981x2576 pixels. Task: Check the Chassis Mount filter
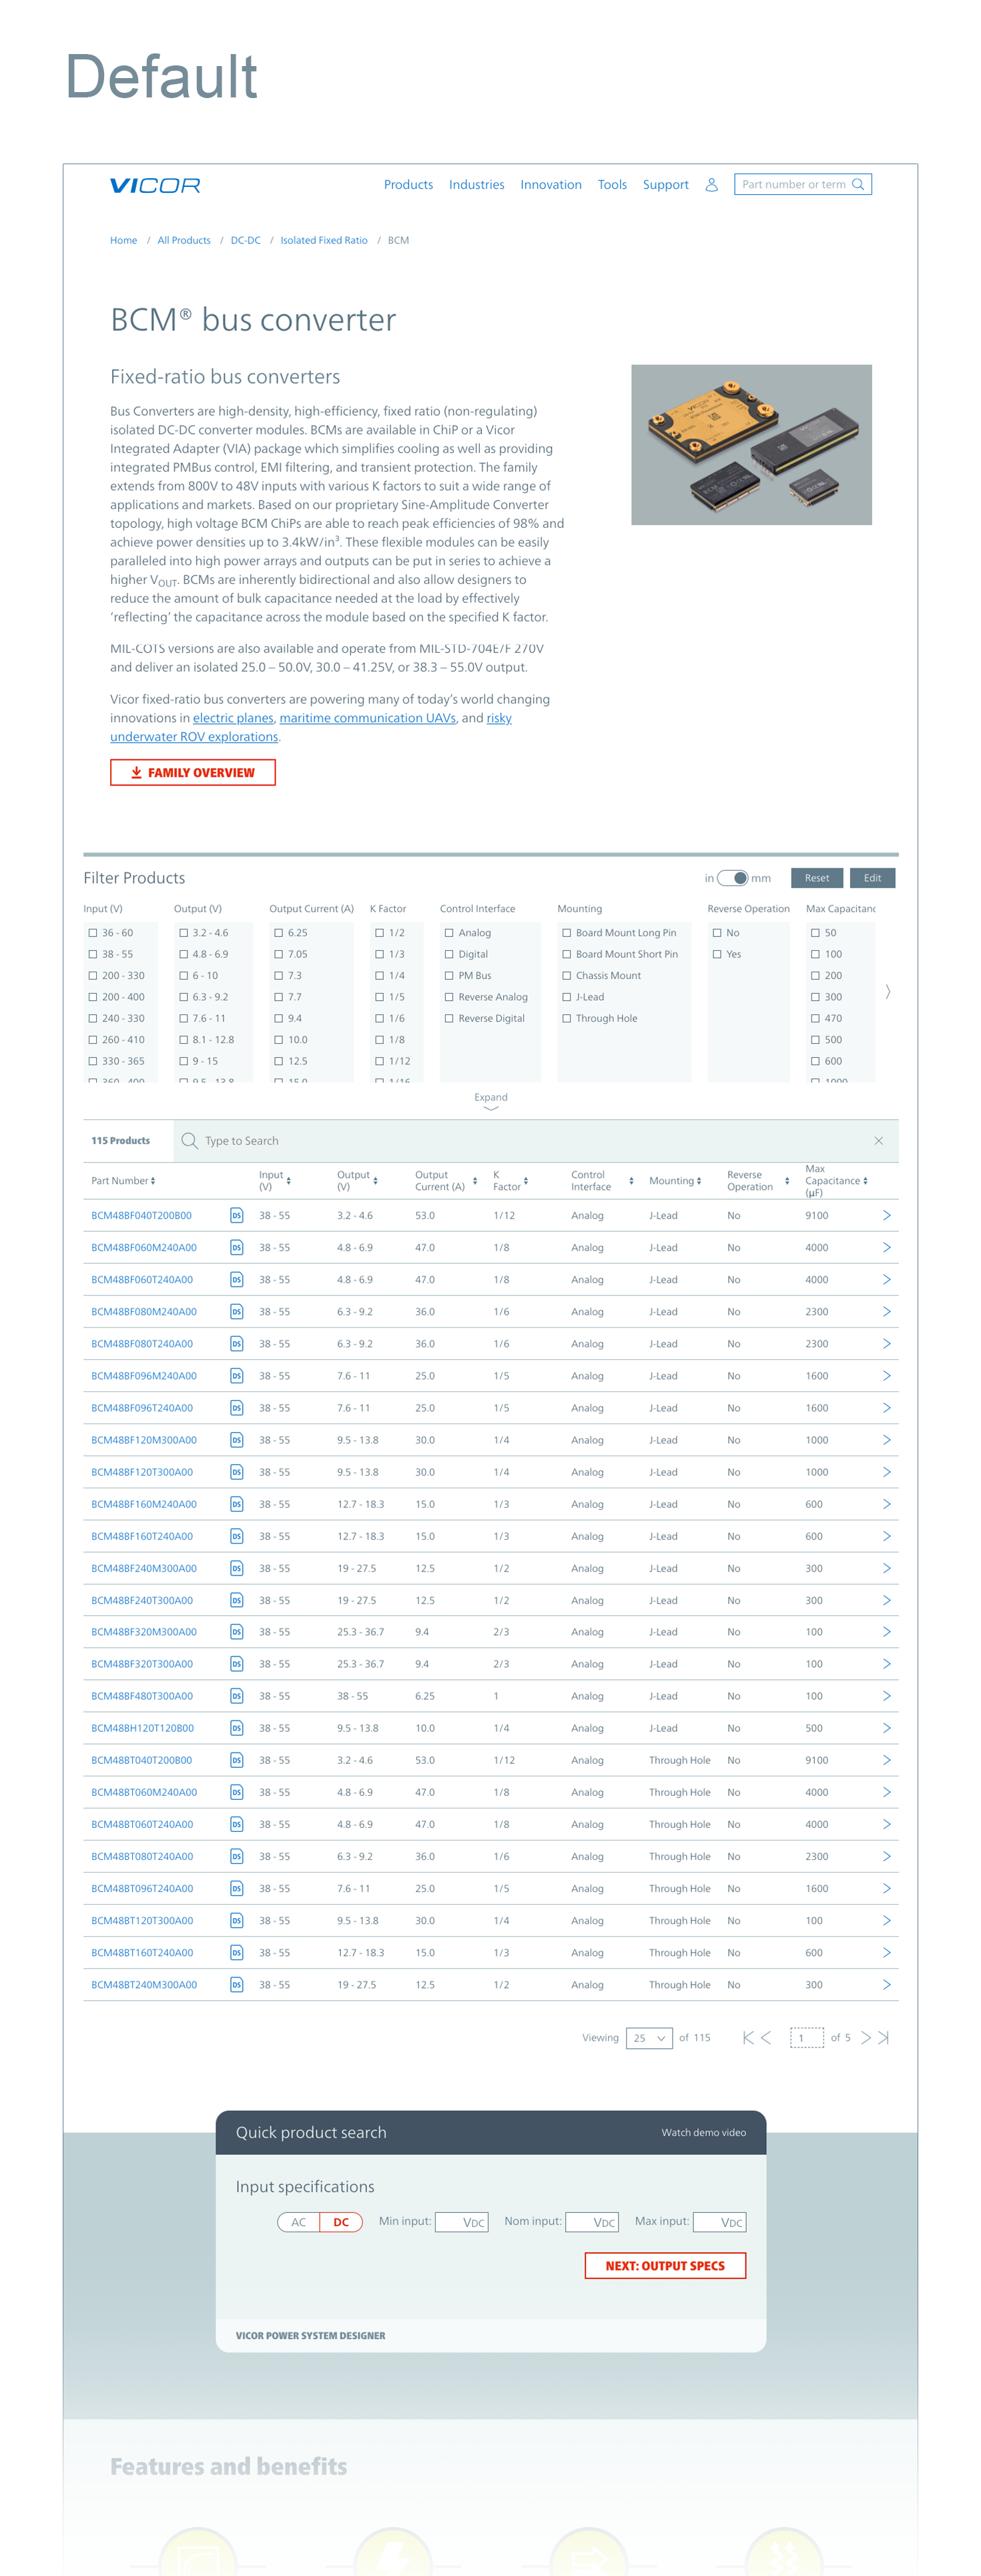567,975
